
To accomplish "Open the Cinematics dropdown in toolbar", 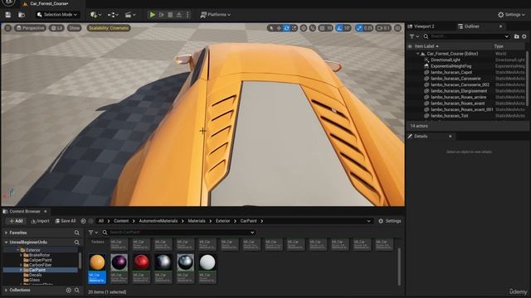I will click(130, 15).
